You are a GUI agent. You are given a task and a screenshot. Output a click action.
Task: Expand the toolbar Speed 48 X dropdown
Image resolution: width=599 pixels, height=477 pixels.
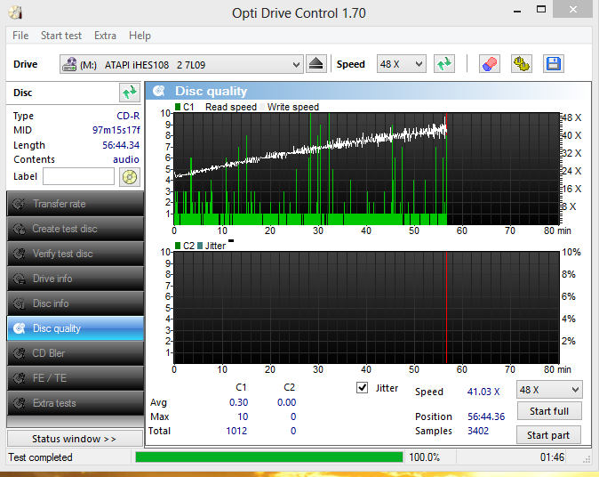coord(401,64)
